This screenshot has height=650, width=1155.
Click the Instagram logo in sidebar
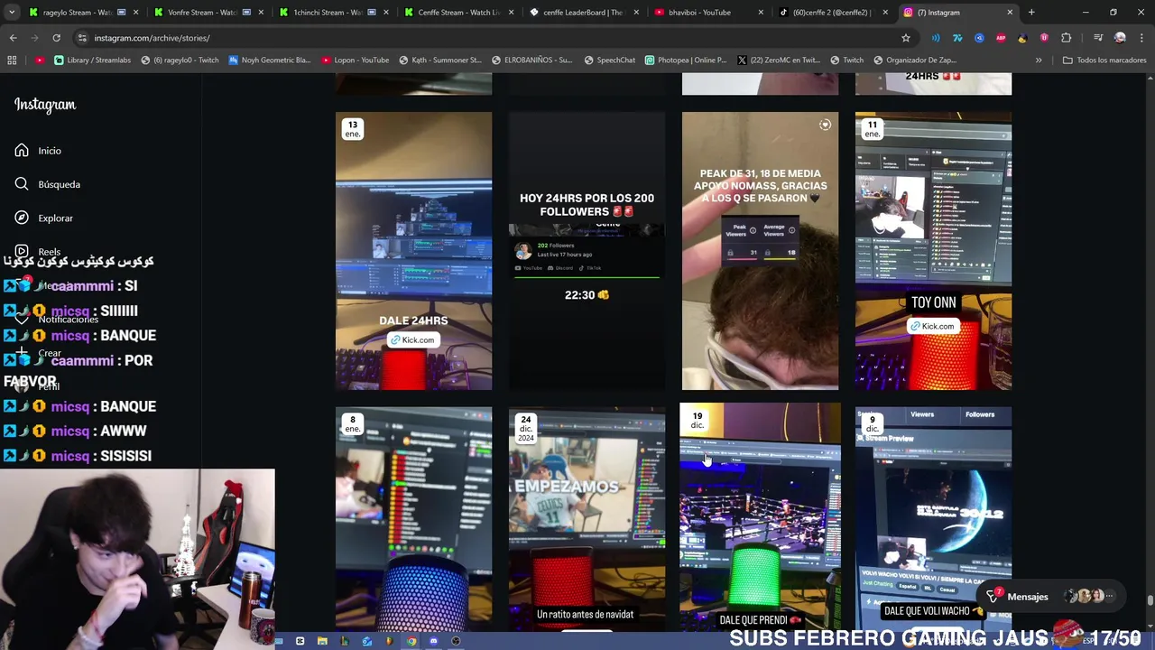click(45, 105)
